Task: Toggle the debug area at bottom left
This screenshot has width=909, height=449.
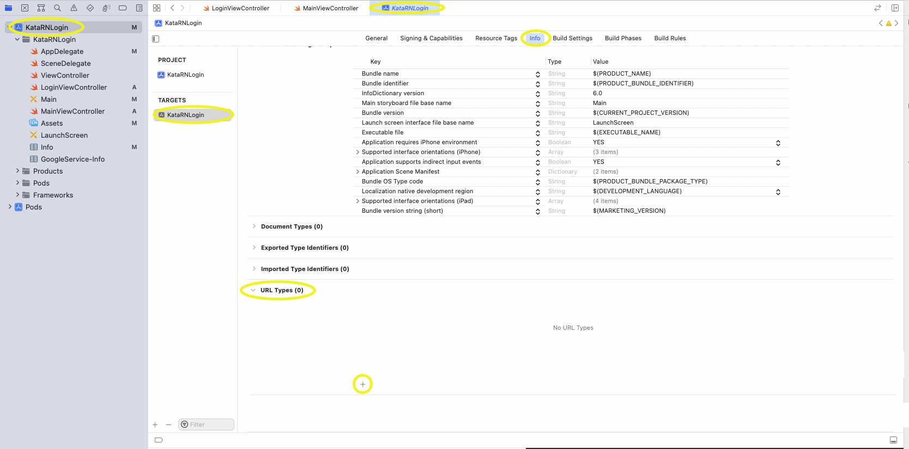Action: [x=159, y=440]
